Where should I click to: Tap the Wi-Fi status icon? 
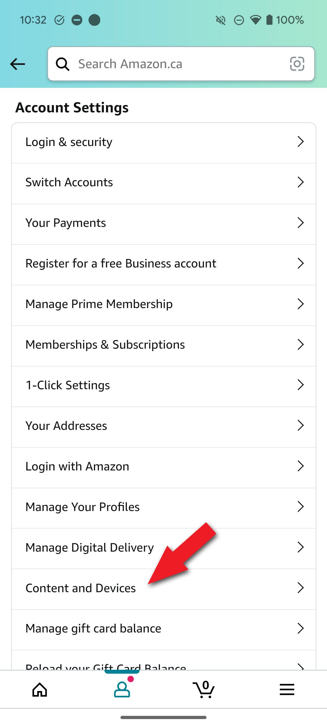[x=256, y=20]
